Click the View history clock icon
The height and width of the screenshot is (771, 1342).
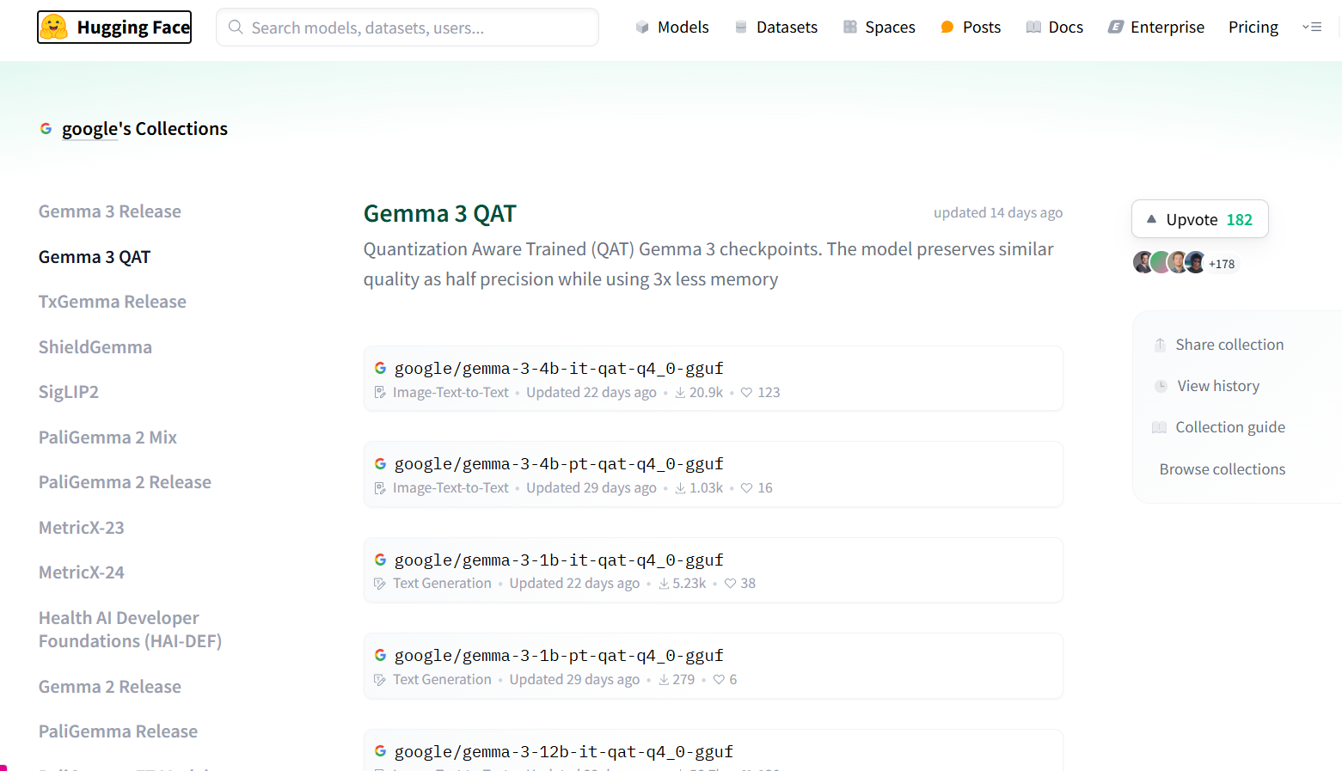point(1160,385)
